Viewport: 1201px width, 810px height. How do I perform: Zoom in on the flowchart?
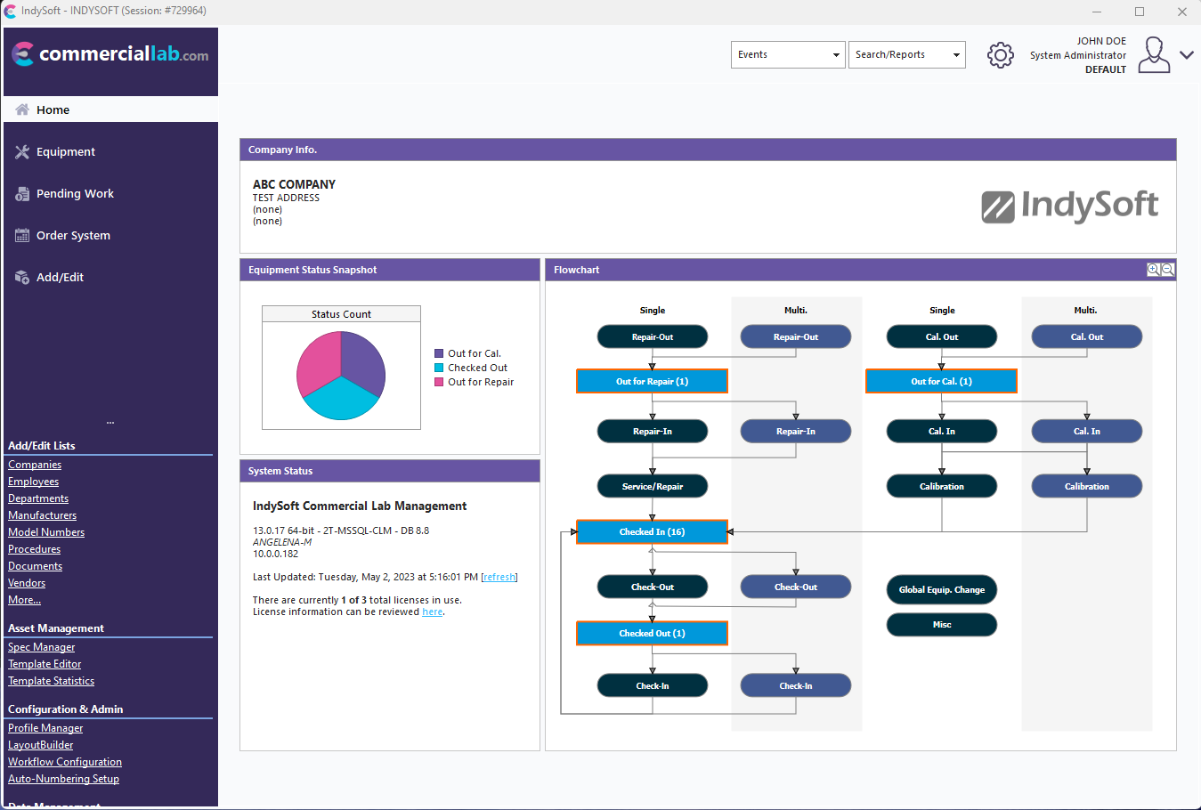pyautogui.click(x=1153, y=270)
